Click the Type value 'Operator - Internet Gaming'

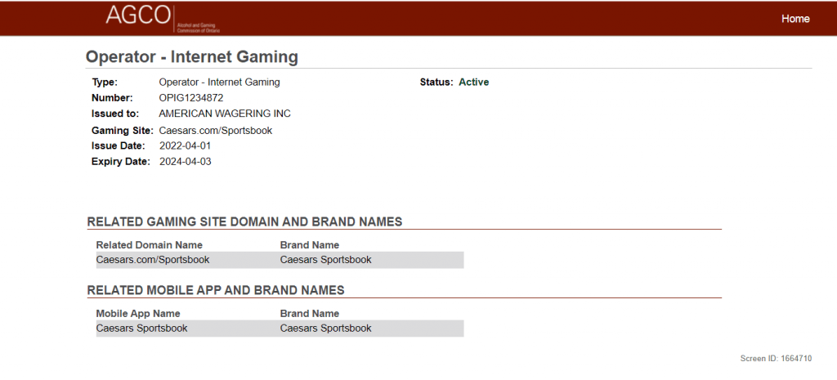coord(219,83)
